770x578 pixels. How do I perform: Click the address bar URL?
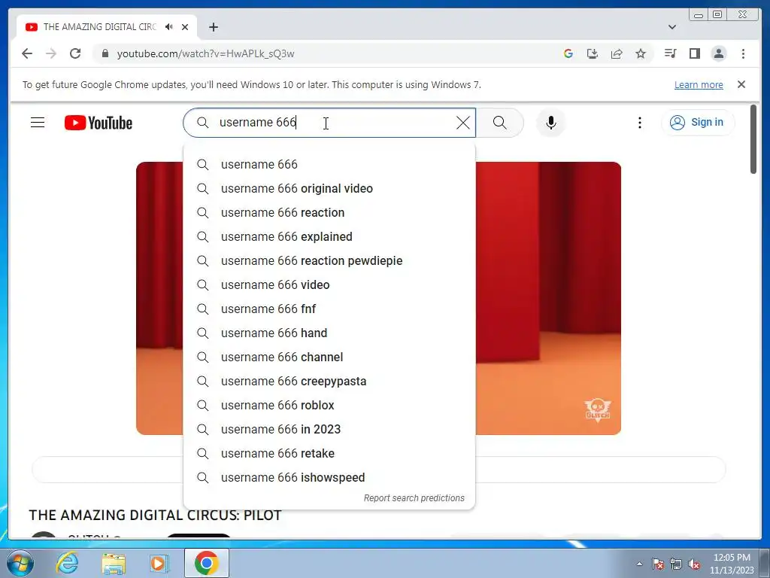(x=205, y=53)
